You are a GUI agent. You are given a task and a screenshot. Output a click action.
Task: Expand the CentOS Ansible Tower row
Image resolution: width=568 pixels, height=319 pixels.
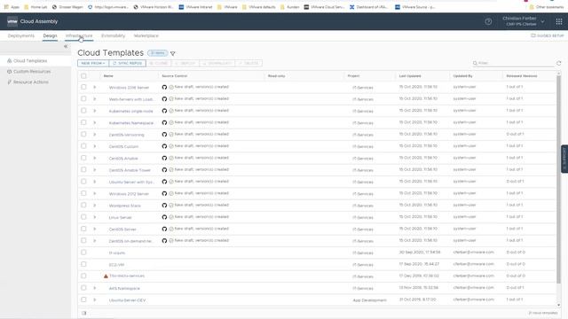click(x=95, y=169)
